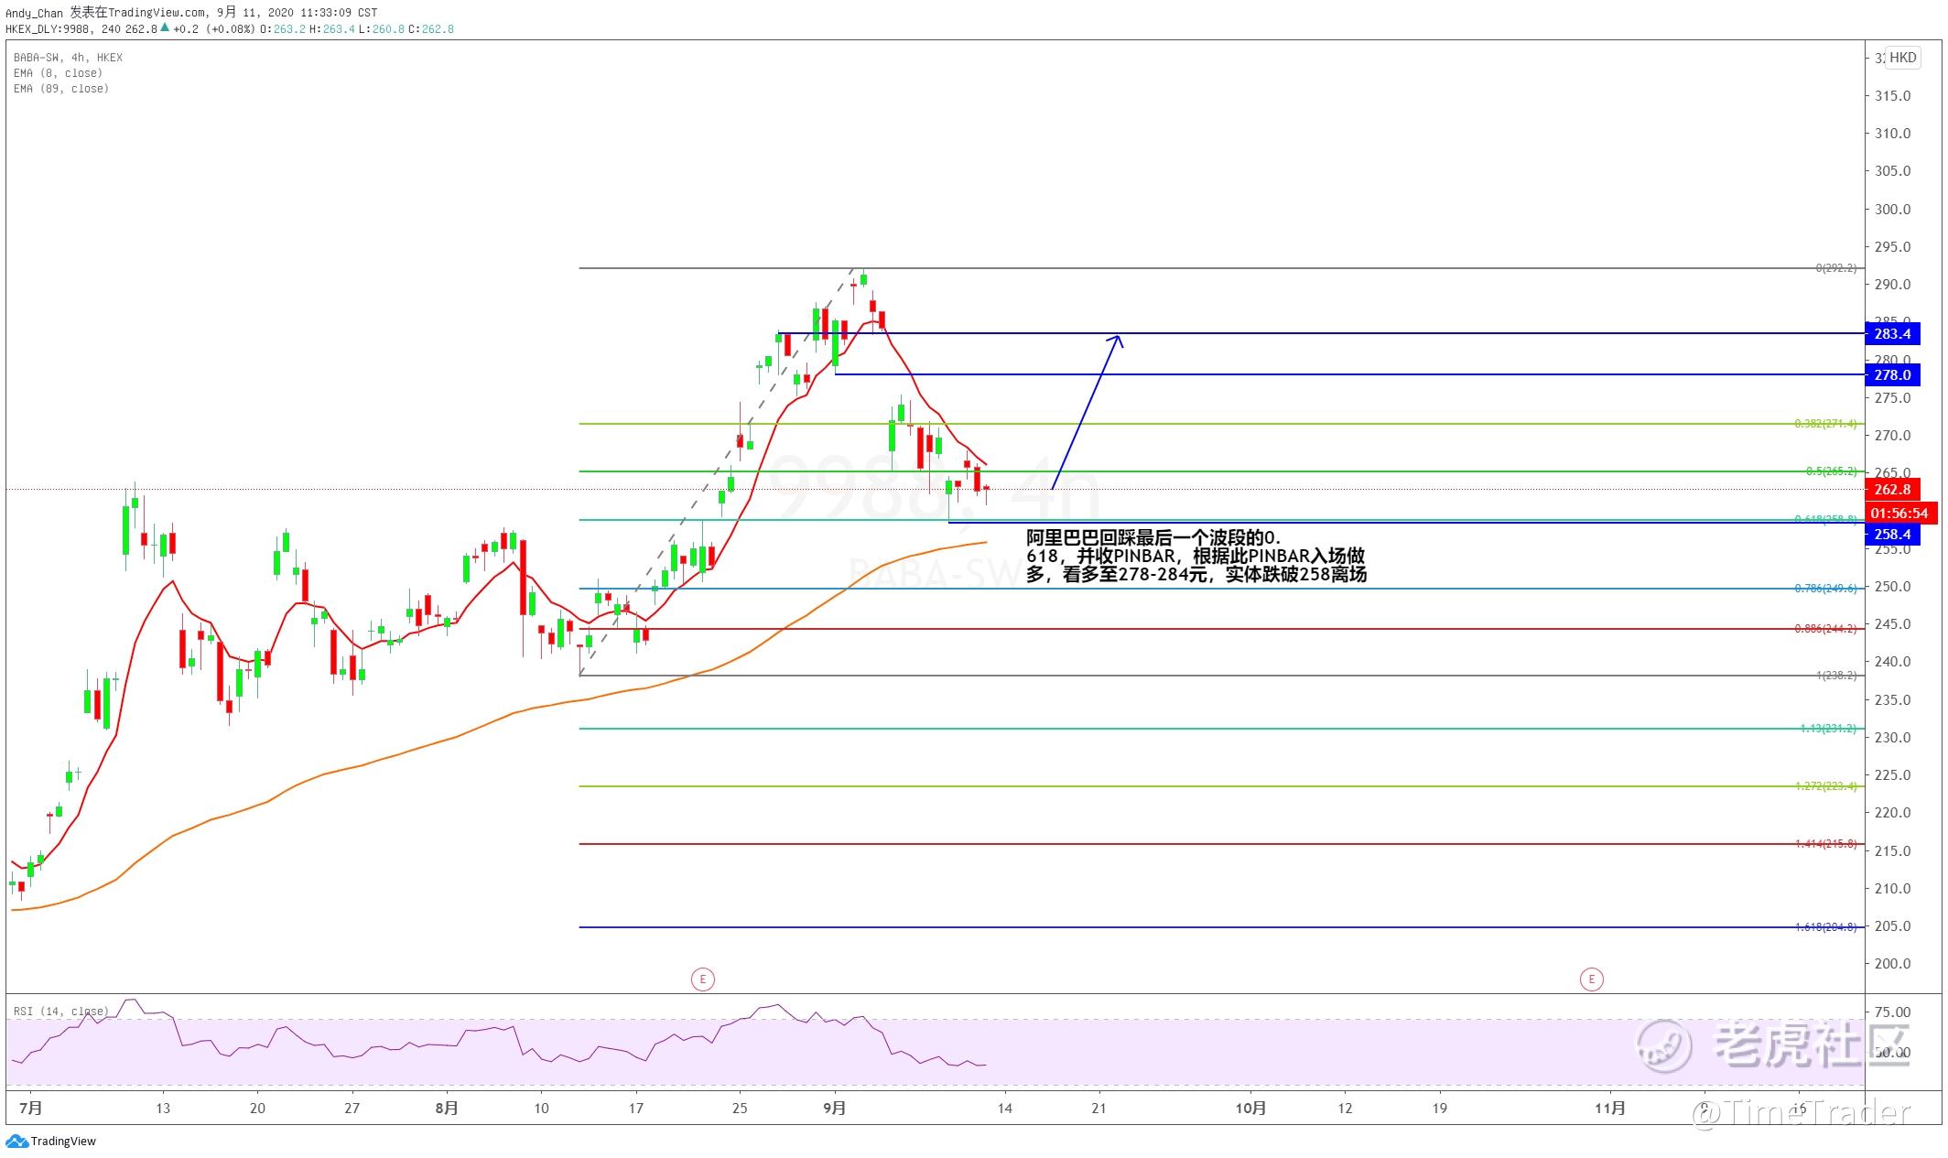Screen dimensions: 1948x1158
Task: Select the EMA (89, close) indicator legend
Action: tap(60, 89)
